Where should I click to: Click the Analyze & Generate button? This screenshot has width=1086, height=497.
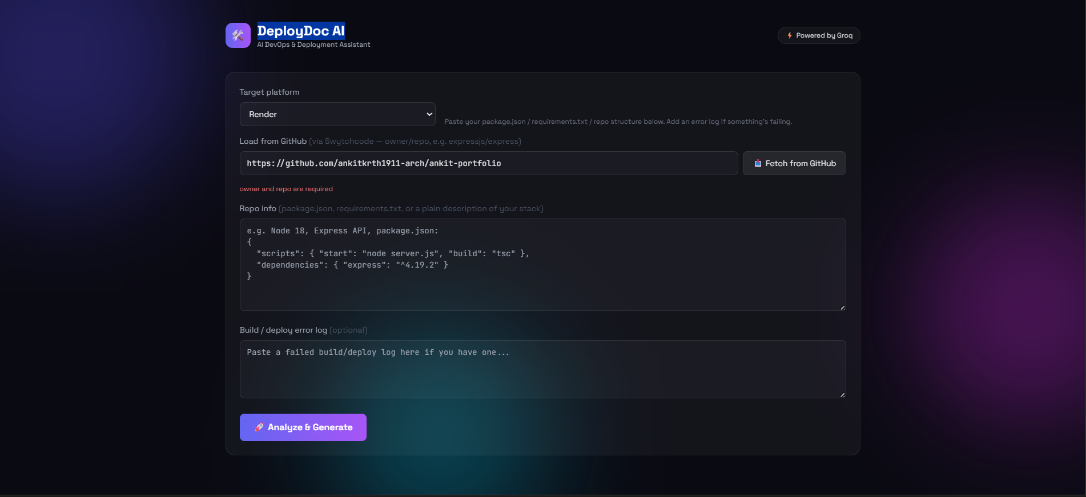point(303,427)
